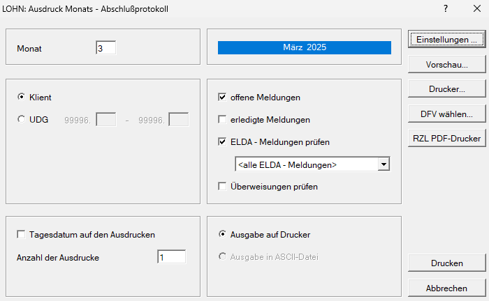The height and width of the screenshot is (301, 489).
Task: Click the help question mark icon
Action: point(446,9)
